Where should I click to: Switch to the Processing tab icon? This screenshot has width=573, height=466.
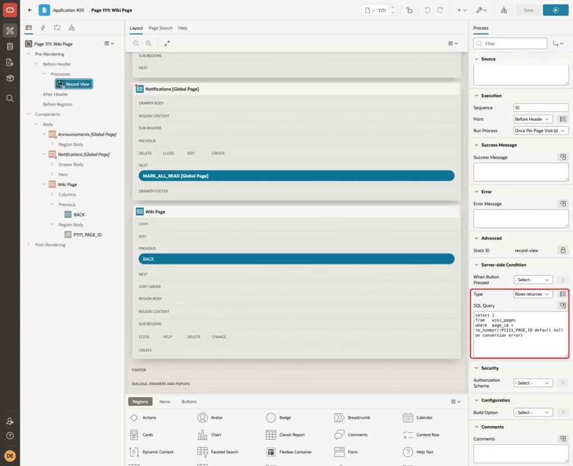[x=58, y=28]
